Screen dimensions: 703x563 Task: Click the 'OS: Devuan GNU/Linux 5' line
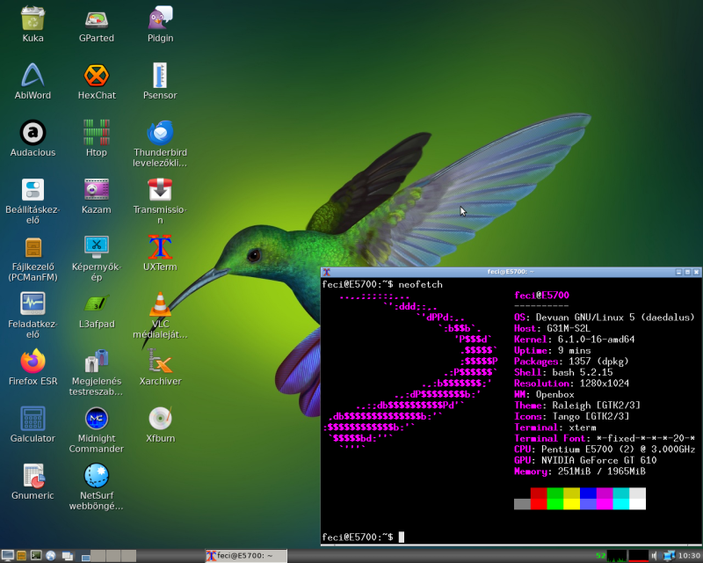tap(604, 318)
